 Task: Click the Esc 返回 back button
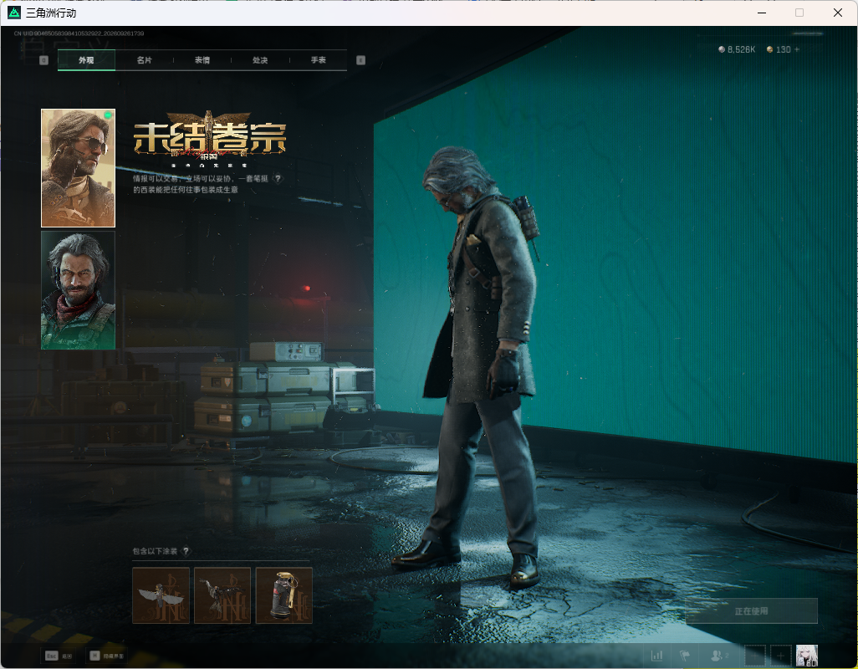59,656
